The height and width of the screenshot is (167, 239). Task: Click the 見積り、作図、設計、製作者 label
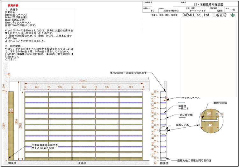(164, 15)
